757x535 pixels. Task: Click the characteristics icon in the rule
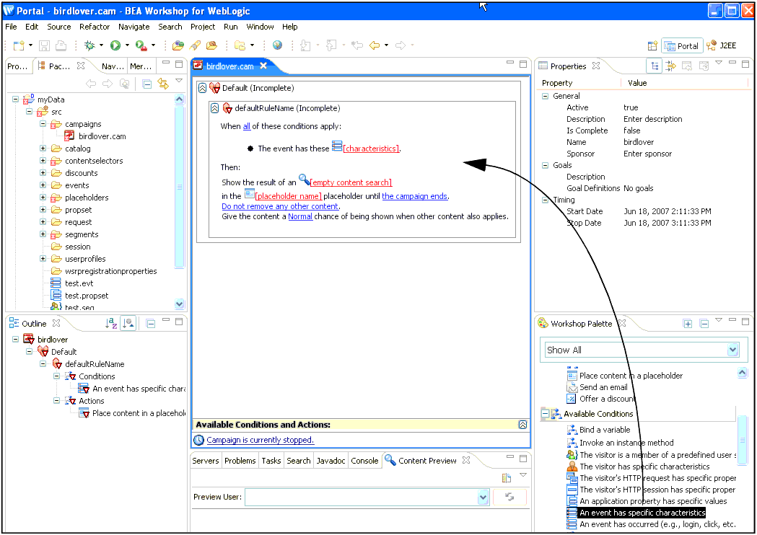click(337, 146)
